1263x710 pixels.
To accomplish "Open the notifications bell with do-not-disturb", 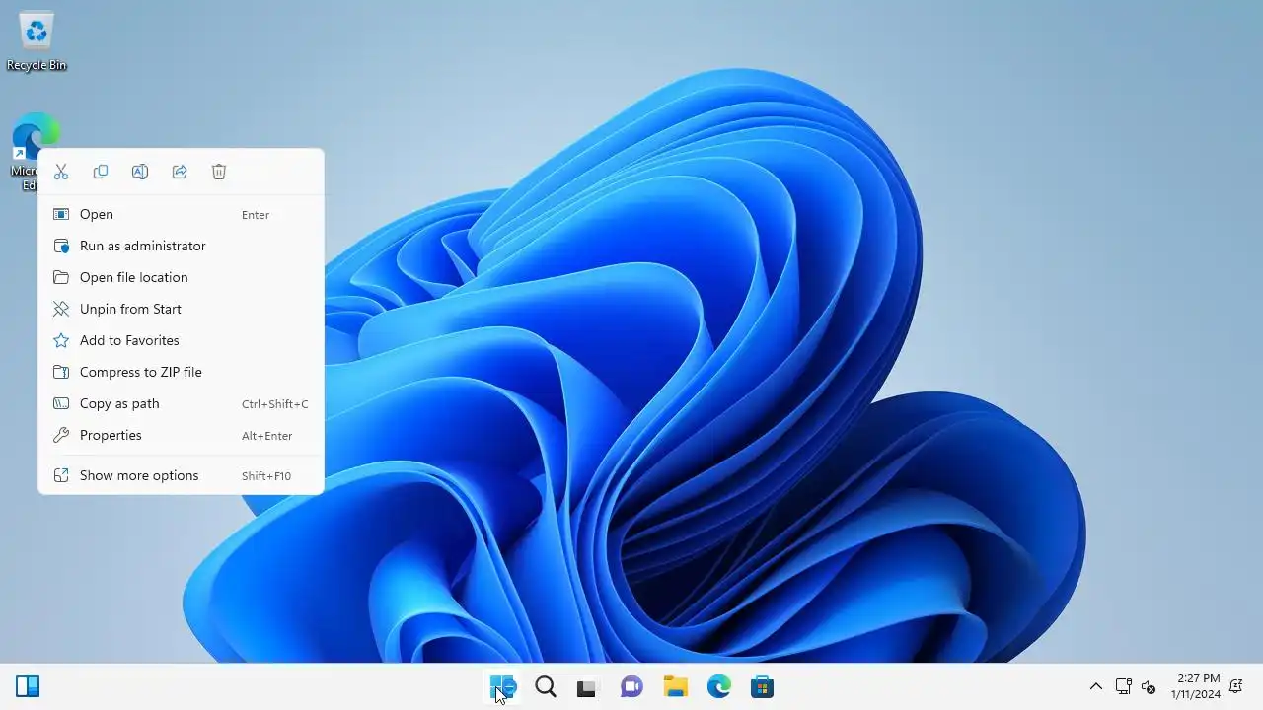I will pyautogui.click(x=1236, y=686).
